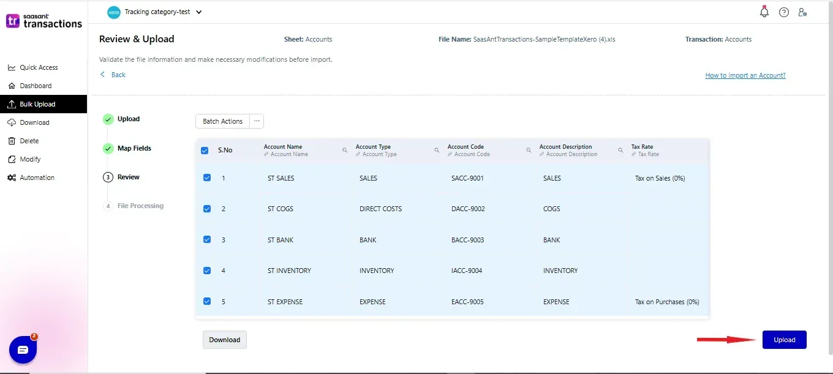This screenshot has width=833, height=374.
Task: Open the 'How to import an Account?' link
Action: point(745,75)
